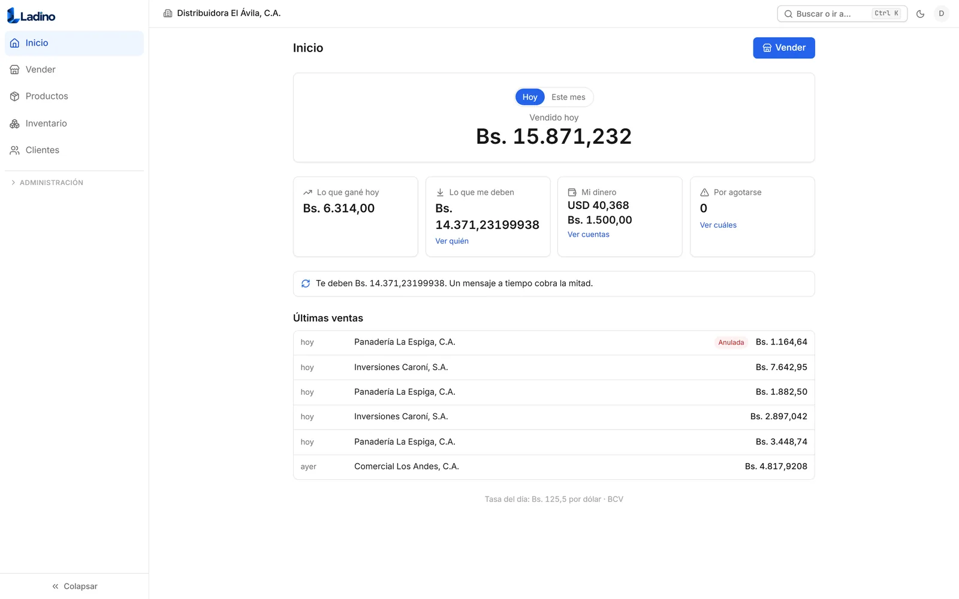Click the USD 40,368 balance
The width and height of the screenshot is (959, 599).
[x=598, y=205]
